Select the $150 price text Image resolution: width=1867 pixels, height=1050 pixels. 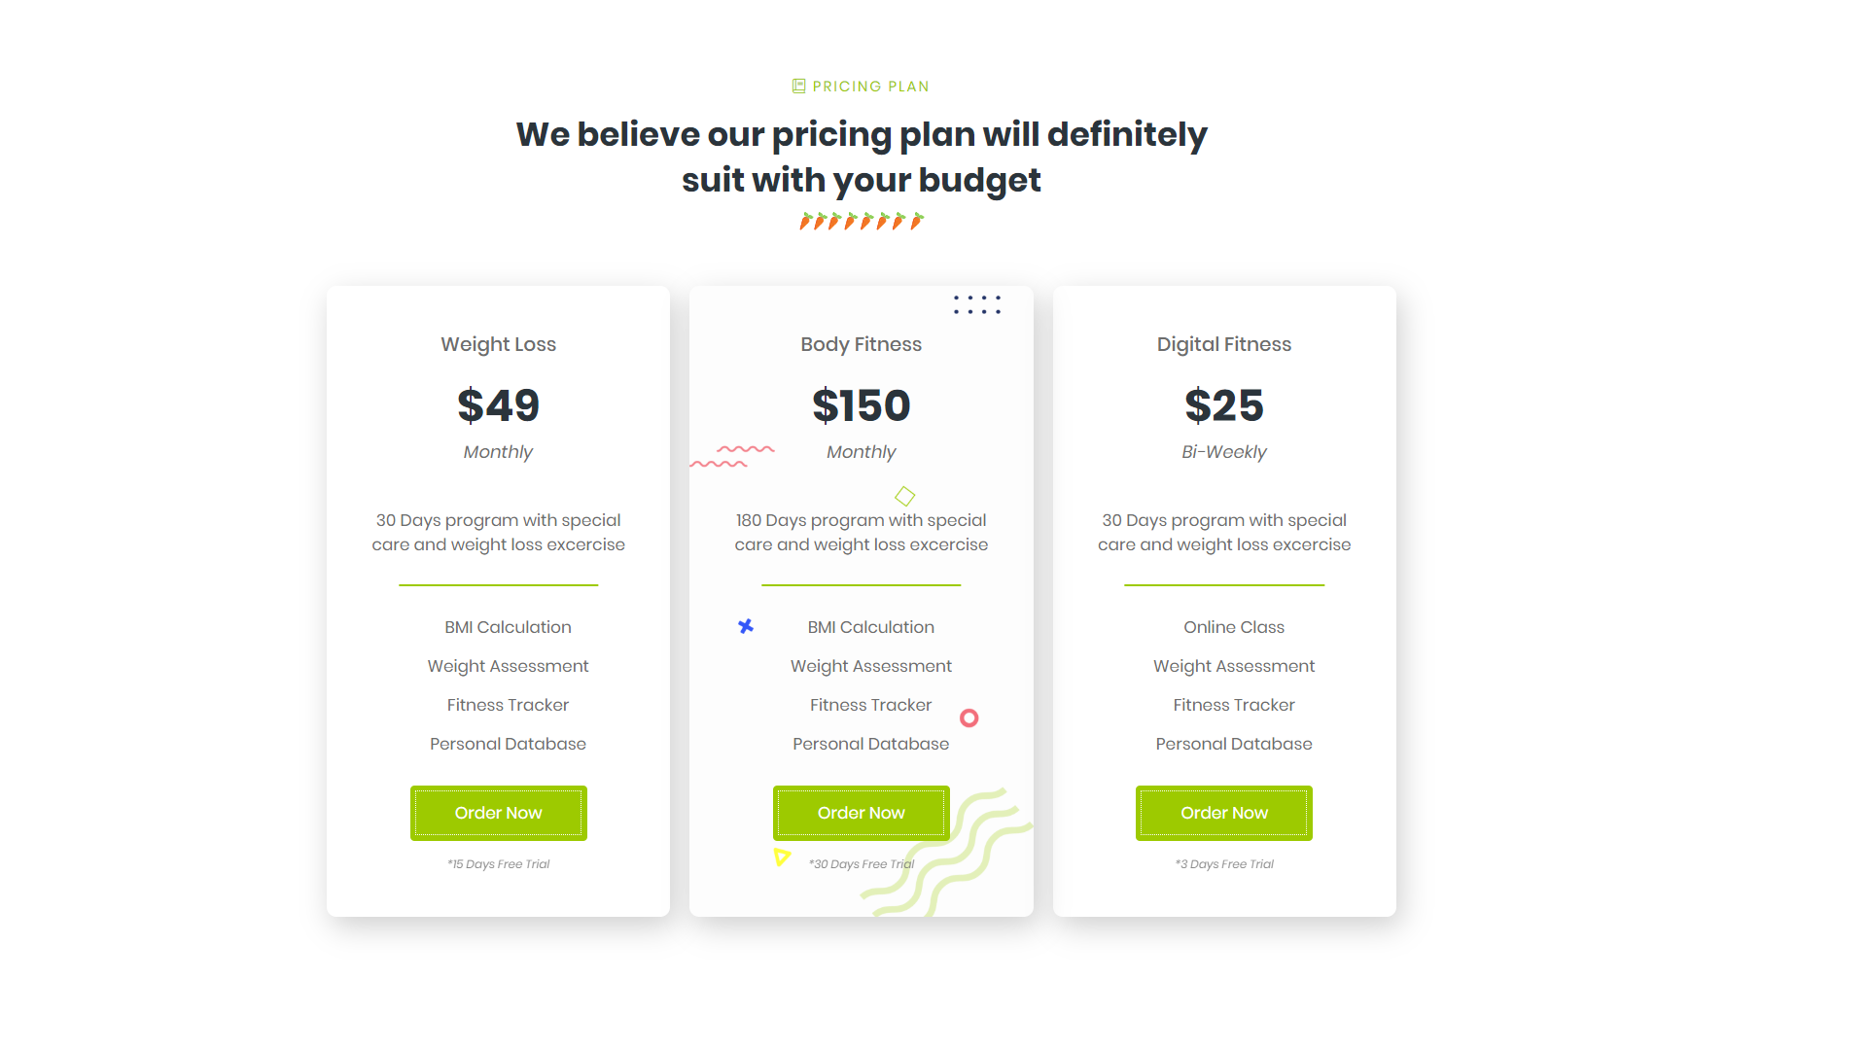[x=862, y=405]
